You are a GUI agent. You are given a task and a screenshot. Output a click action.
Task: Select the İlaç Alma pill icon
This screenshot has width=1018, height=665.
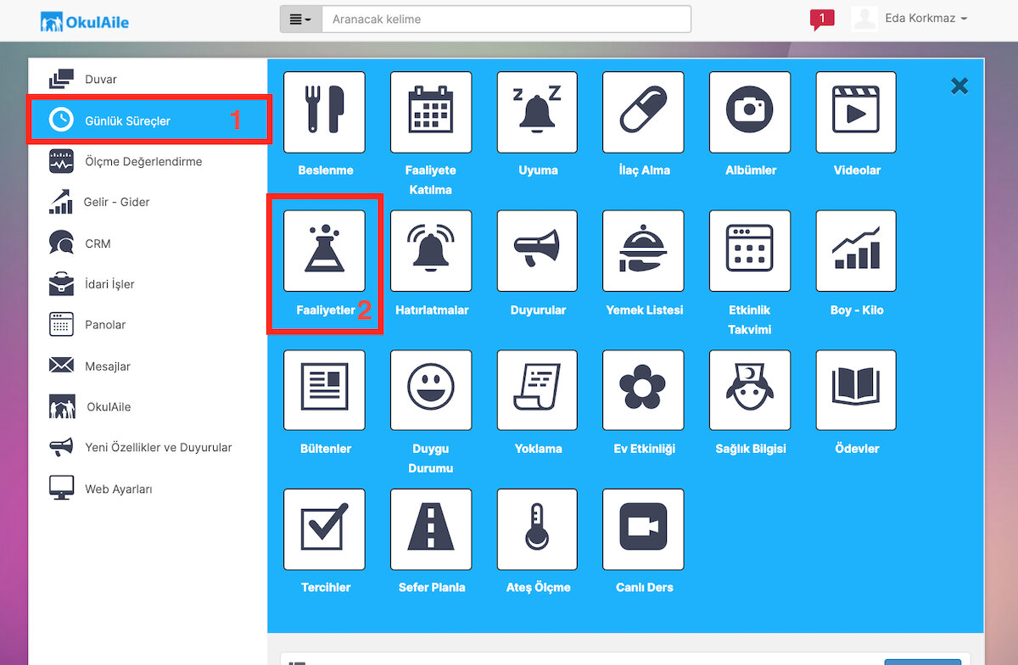[x=644, y=113]
